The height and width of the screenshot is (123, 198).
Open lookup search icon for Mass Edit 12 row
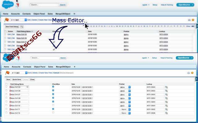click(x=166, y=113)
